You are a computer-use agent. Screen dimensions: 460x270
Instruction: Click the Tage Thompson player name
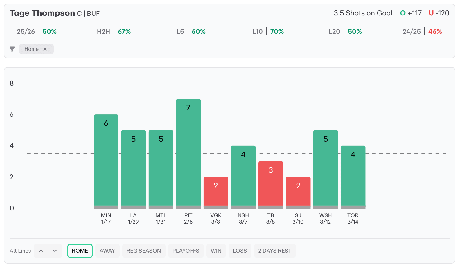(42, 13)
